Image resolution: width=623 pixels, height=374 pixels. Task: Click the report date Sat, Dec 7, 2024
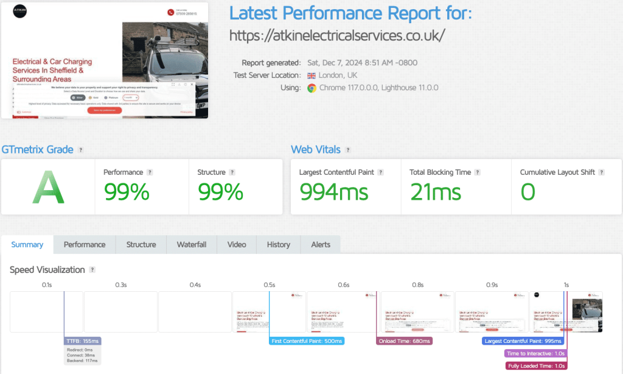[362, 63]
